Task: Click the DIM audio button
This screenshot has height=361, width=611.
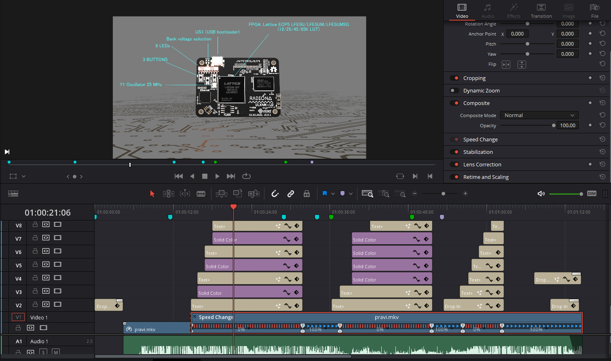Action: 592,194
